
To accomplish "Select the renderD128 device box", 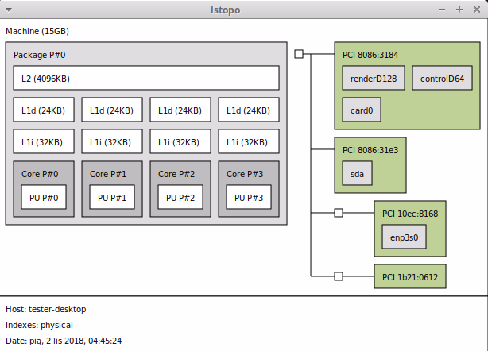I will (374, 79).
